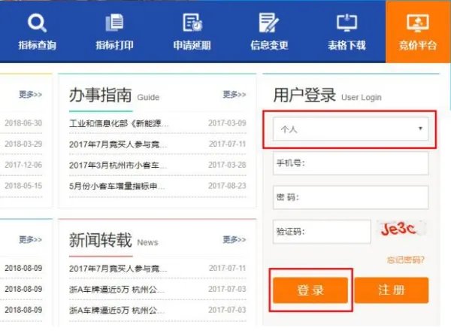Viewport: 451px width, 334px height.
Task: Open the 表格下载 menu label
Action: tap(347, 45)
